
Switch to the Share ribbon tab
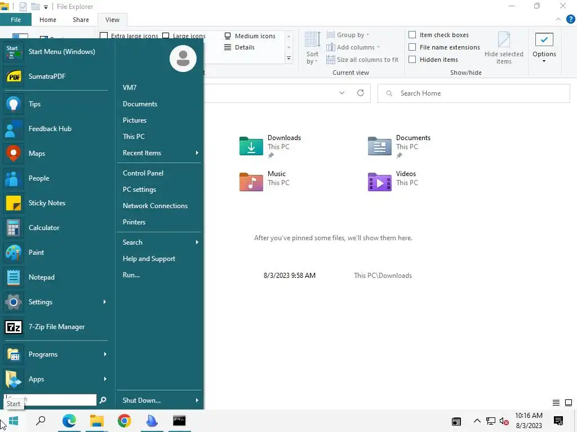click(x=81, y=20)
